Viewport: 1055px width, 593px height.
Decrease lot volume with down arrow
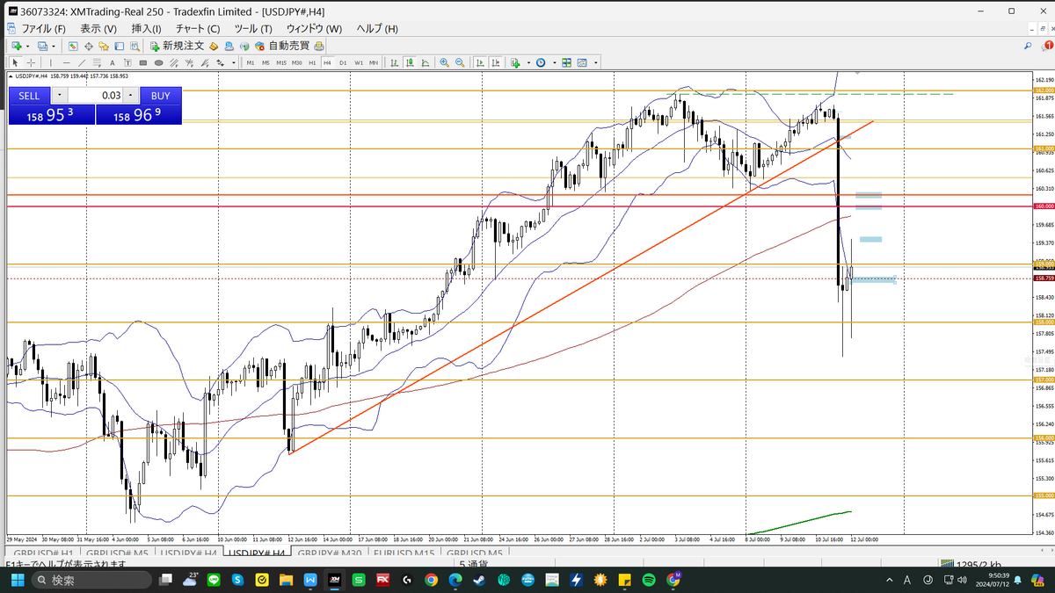click(x=59, y=96)
